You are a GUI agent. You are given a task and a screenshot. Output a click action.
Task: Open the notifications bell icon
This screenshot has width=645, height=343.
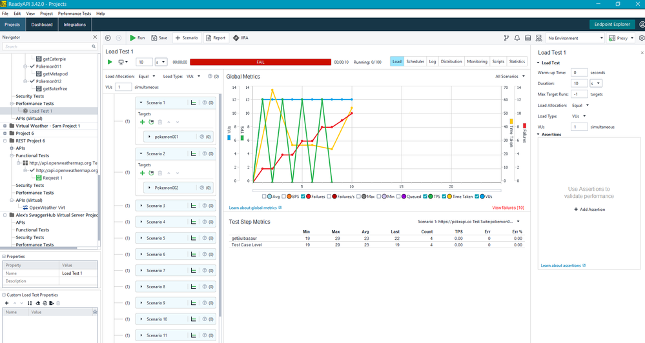pyautogui.click(x=517, y=38)
